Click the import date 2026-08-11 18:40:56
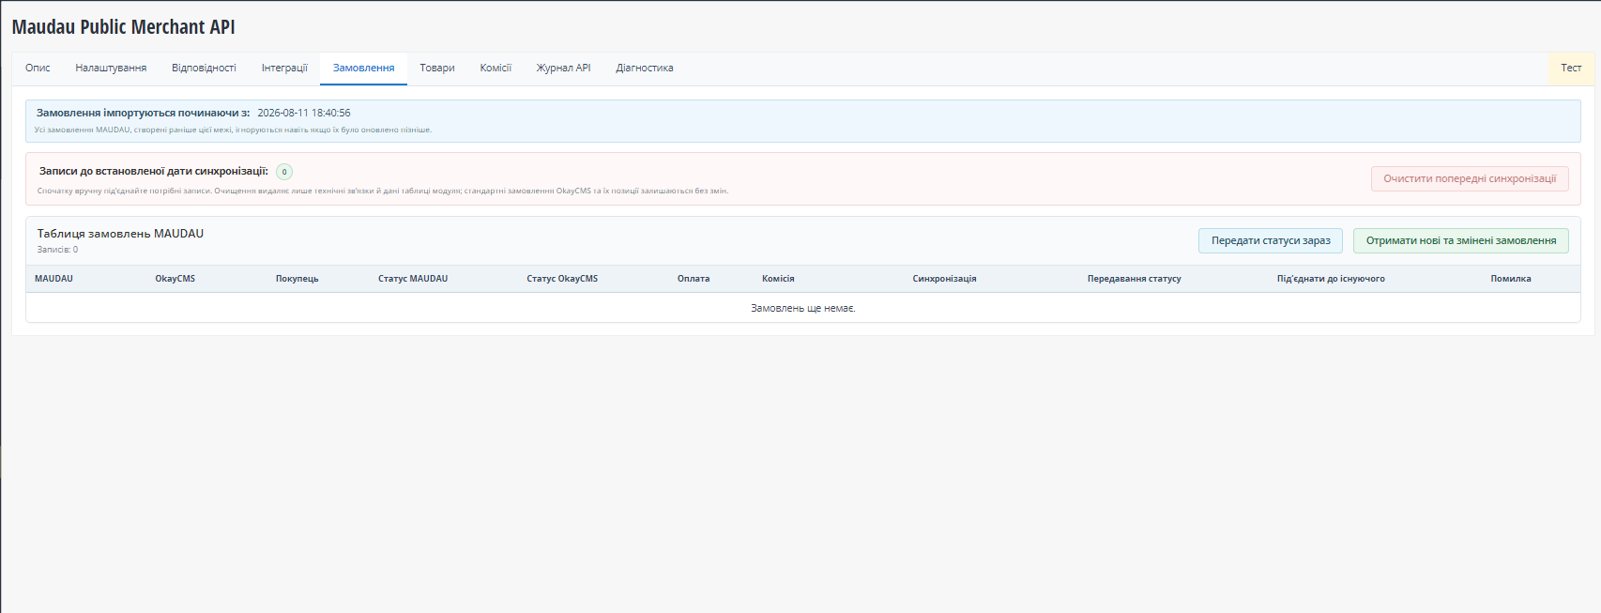 point(304,114)
